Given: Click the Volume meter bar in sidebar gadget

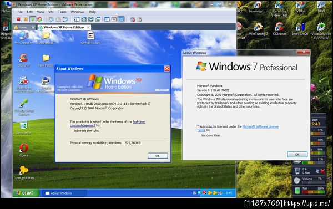Looking at the screenshot, I should pos(314,182).
